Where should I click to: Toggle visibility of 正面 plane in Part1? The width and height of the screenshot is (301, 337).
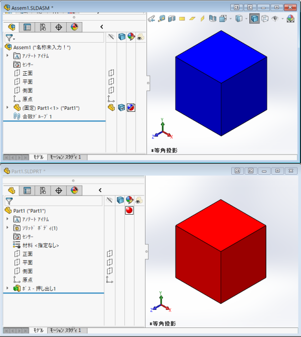pos(111,254)
